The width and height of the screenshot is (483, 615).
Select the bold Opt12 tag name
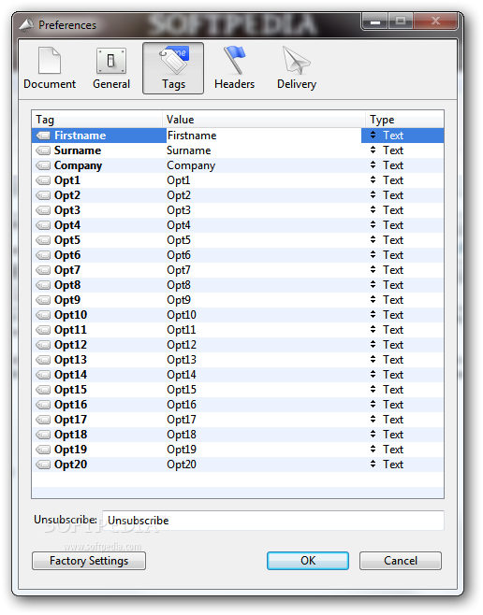point(71,345)
